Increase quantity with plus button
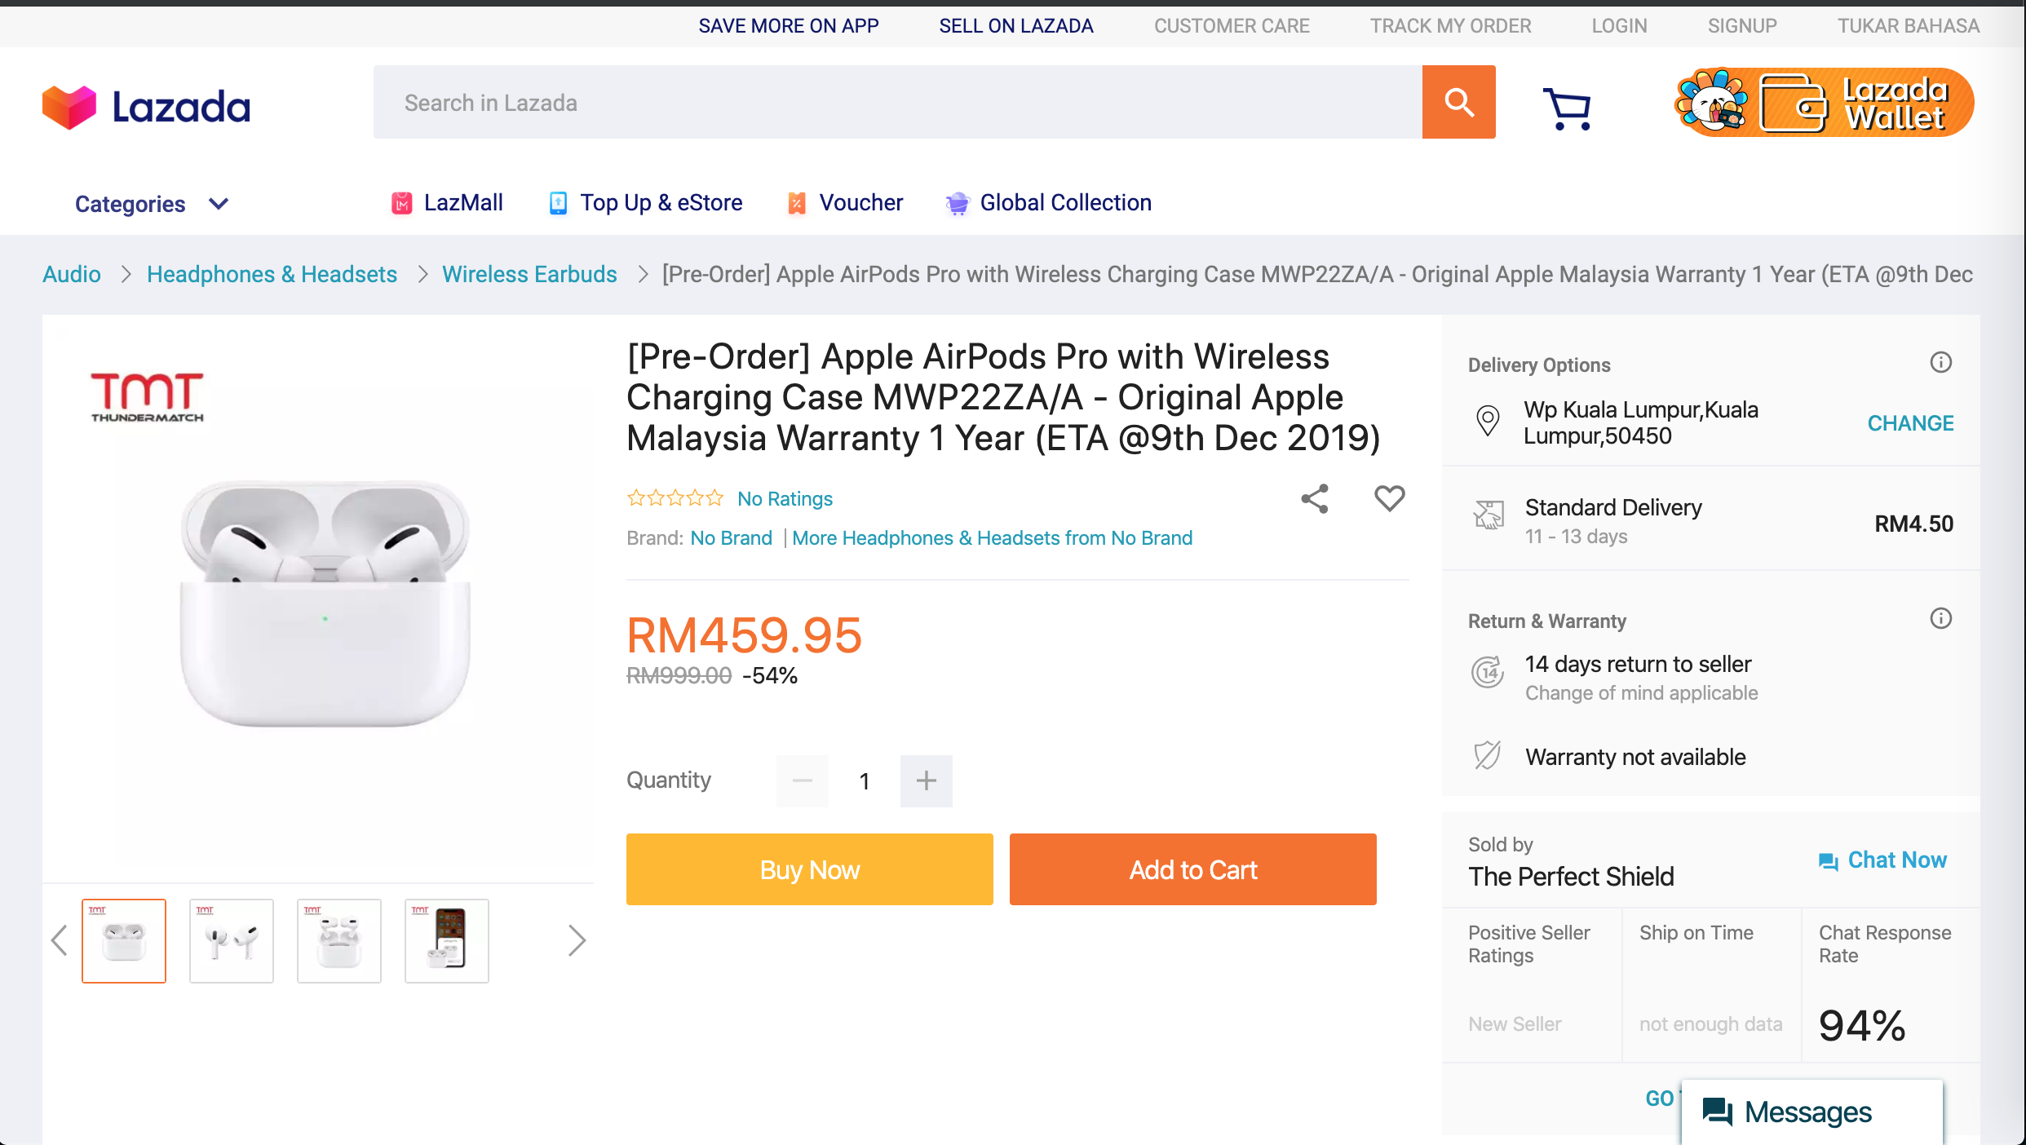The height and width of the screenshot is (1145, 2026). pos(927,781)
